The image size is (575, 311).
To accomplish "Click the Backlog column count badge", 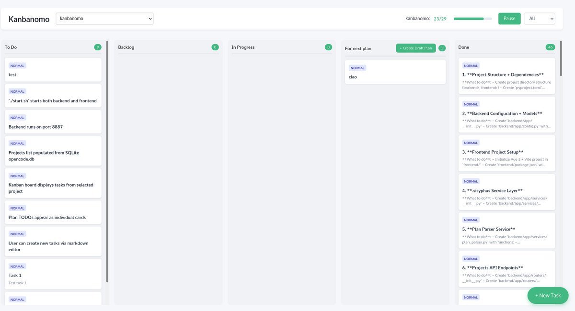I will [215, 47].
